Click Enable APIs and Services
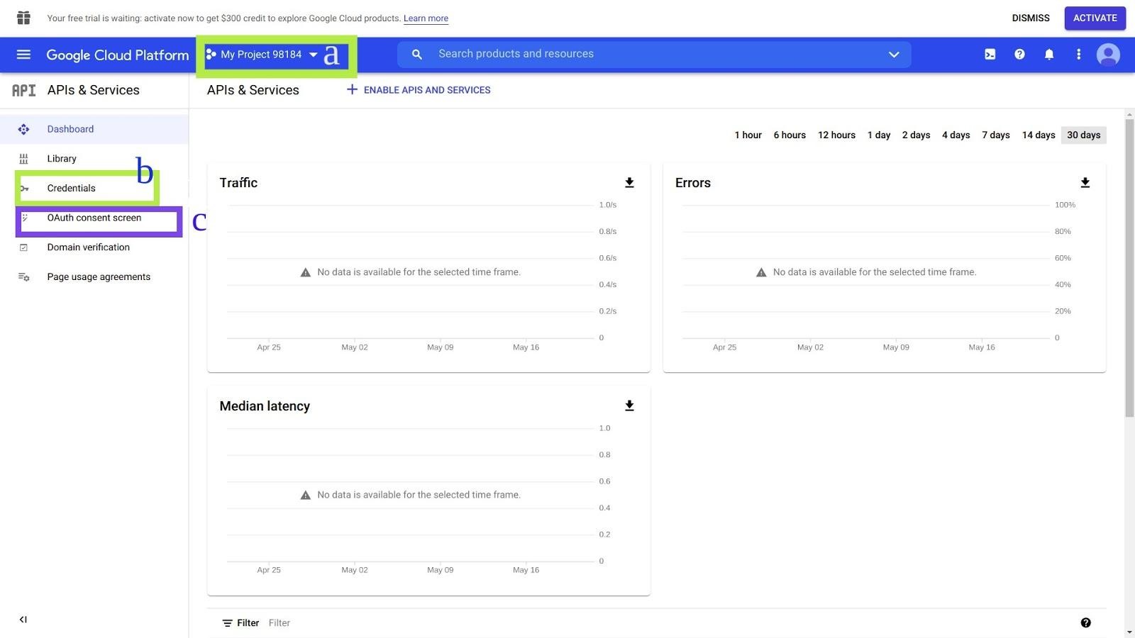This screenshot has width=1135, height=638. (x=419, y=90)
